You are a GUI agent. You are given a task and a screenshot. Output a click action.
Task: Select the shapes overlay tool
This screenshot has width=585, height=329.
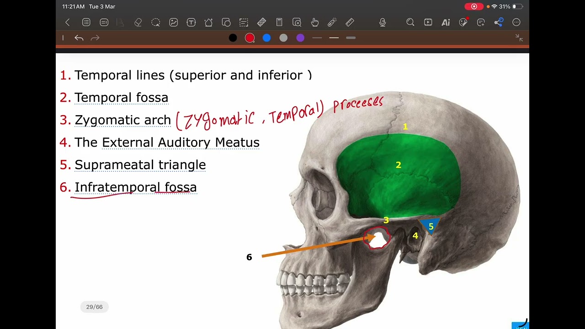pyautogui.click(x=226, y=22)
